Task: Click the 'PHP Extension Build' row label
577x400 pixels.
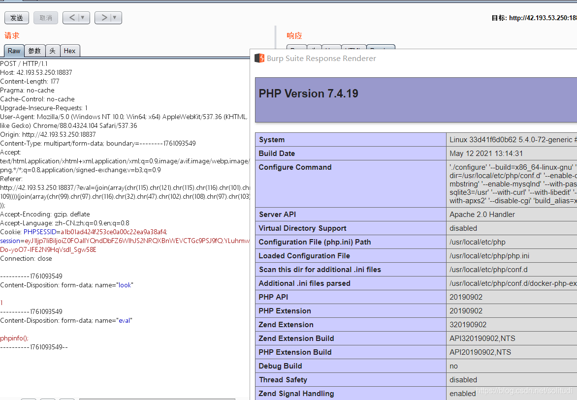Action: point(295,352)
